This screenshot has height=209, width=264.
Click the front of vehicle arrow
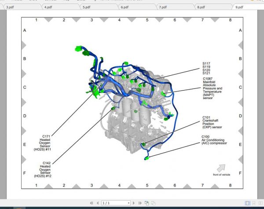point(221,168)
